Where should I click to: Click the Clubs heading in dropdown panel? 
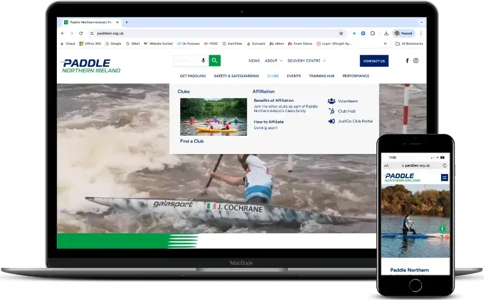click(x=183, y=92)
